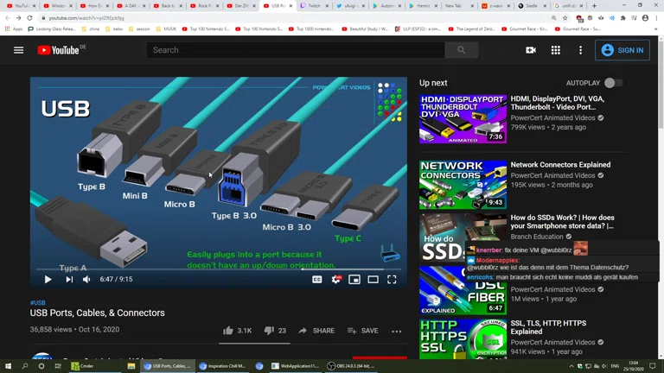Open the YouTube hamburger guide menu

pos(18,50)
